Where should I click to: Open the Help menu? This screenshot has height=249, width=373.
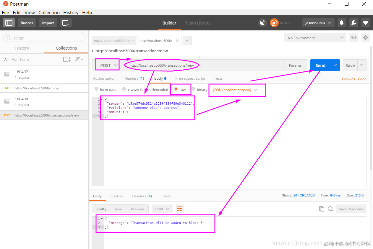pos(87,12)
